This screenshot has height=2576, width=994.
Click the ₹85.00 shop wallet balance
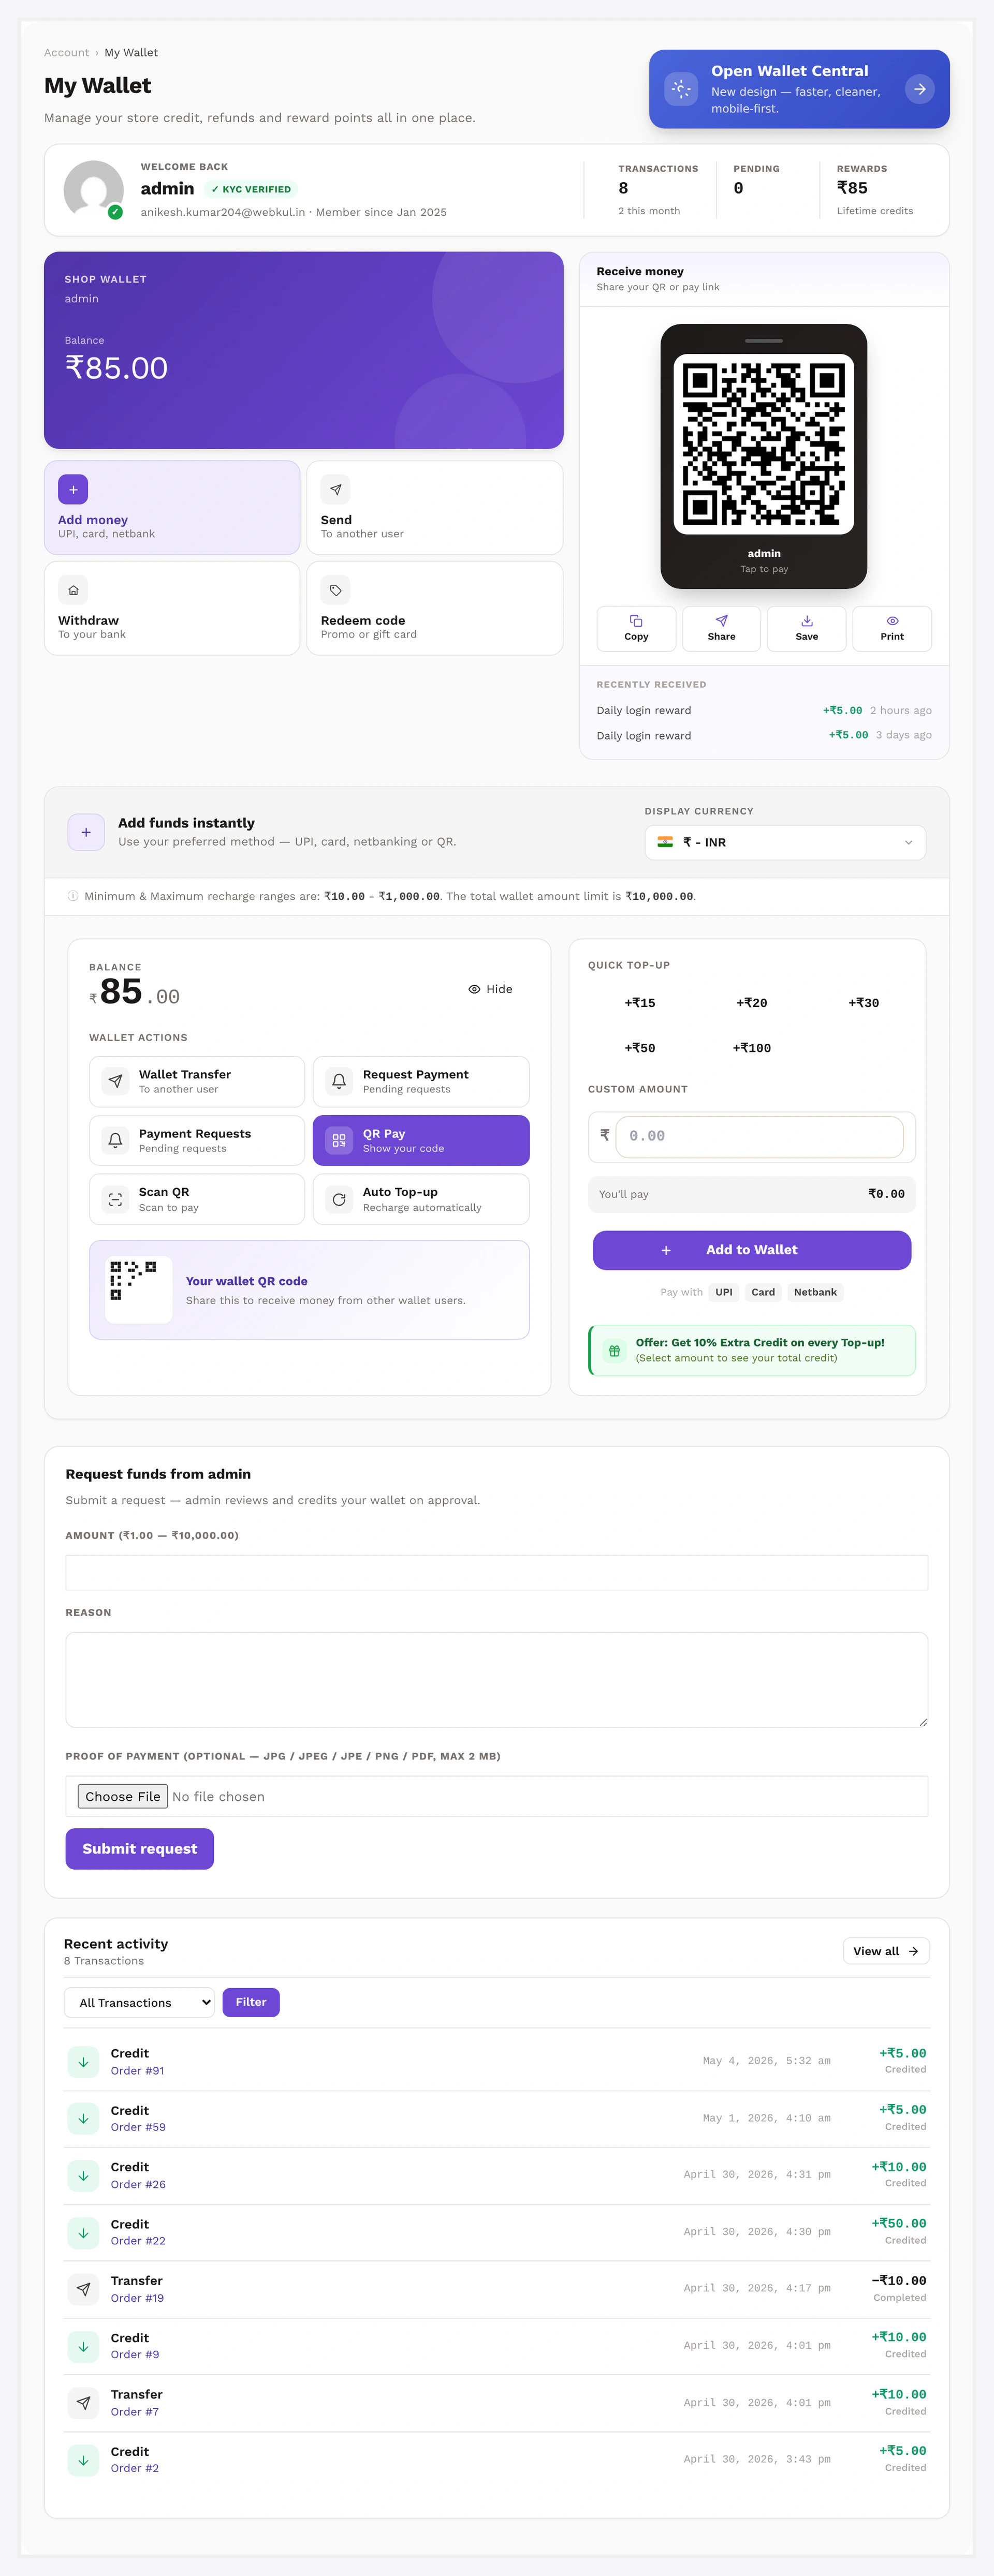click(x=116, y=368)
